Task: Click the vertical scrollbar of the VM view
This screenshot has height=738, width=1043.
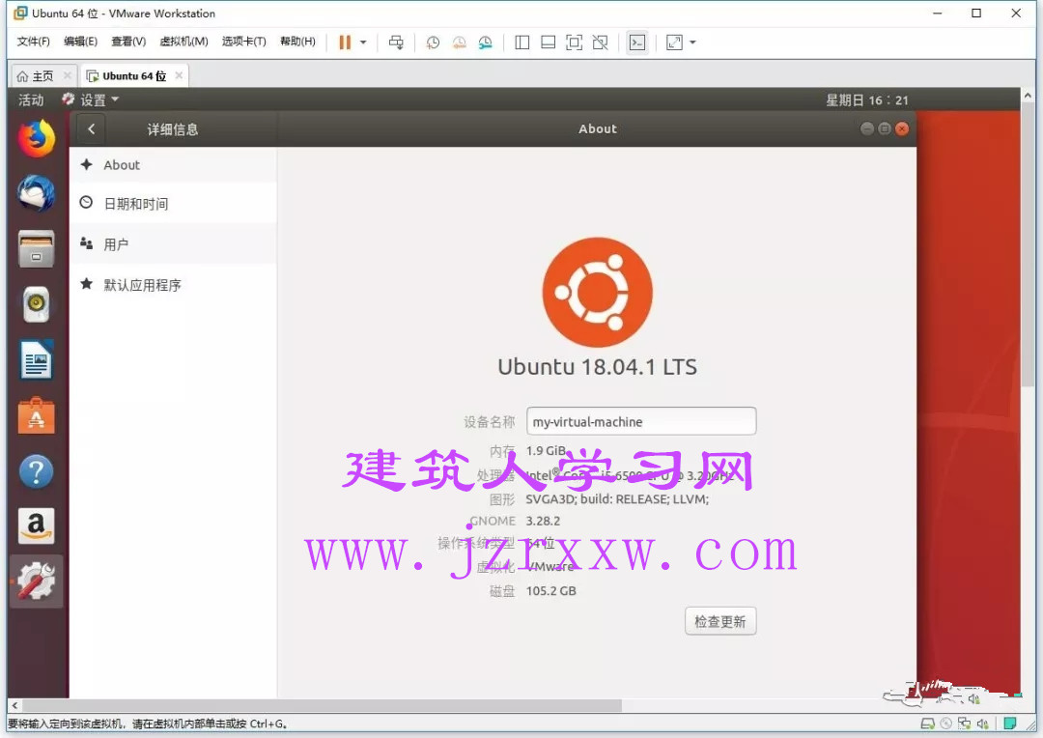Action: tap(1029, 242)
